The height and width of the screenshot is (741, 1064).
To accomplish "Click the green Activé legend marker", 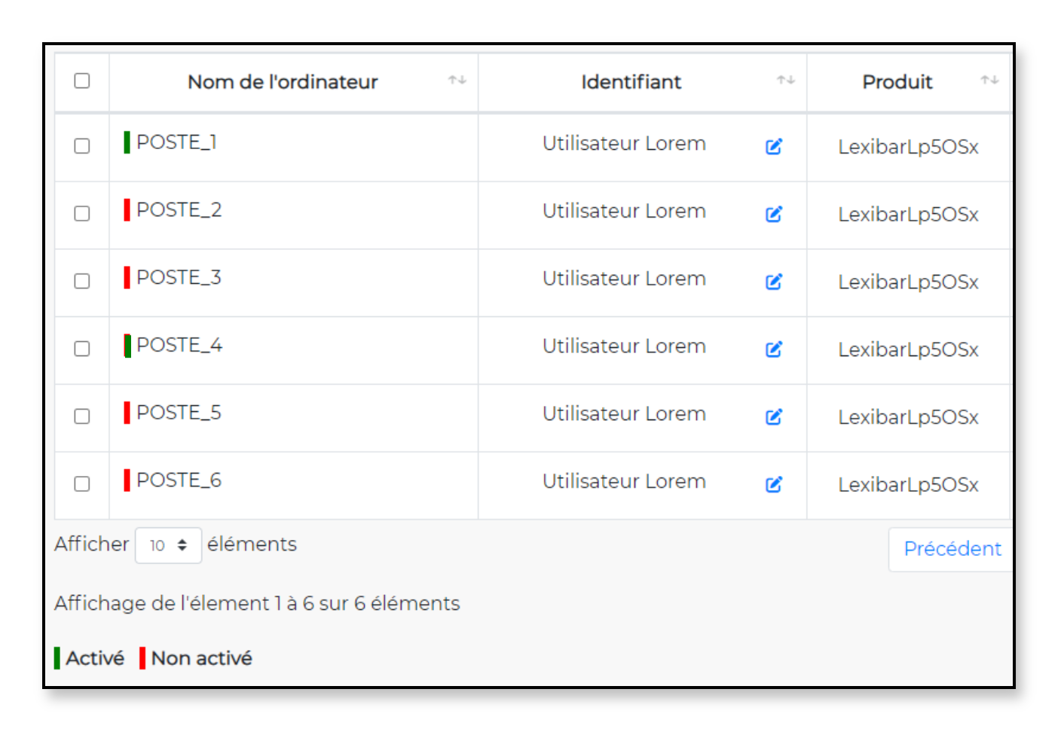I will tap(57, 658).
